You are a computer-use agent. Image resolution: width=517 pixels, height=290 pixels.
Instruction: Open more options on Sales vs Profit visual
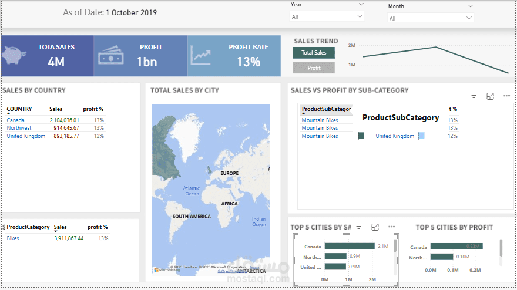point(506,96)
